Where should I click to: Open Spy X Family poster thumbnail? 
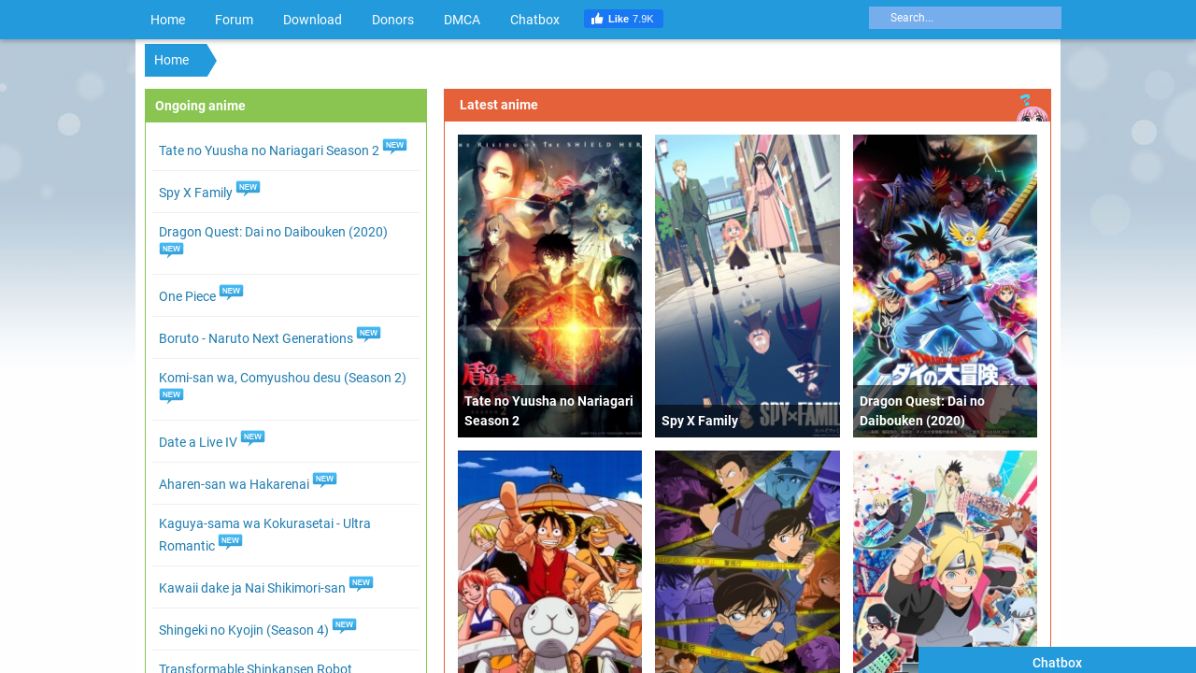[747, 286]
